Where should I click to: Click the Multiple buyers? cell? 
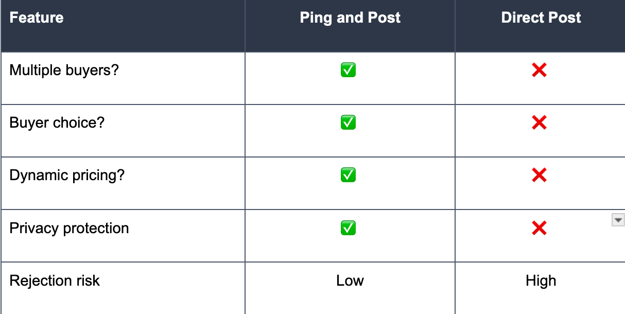click(123, 78)
